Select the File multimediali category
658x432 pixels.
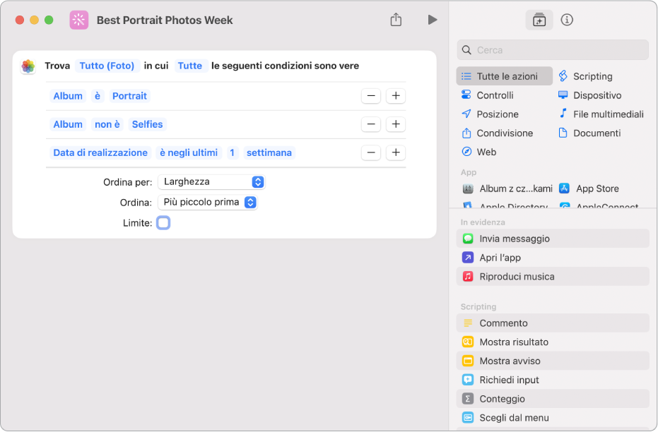[608, 114]
